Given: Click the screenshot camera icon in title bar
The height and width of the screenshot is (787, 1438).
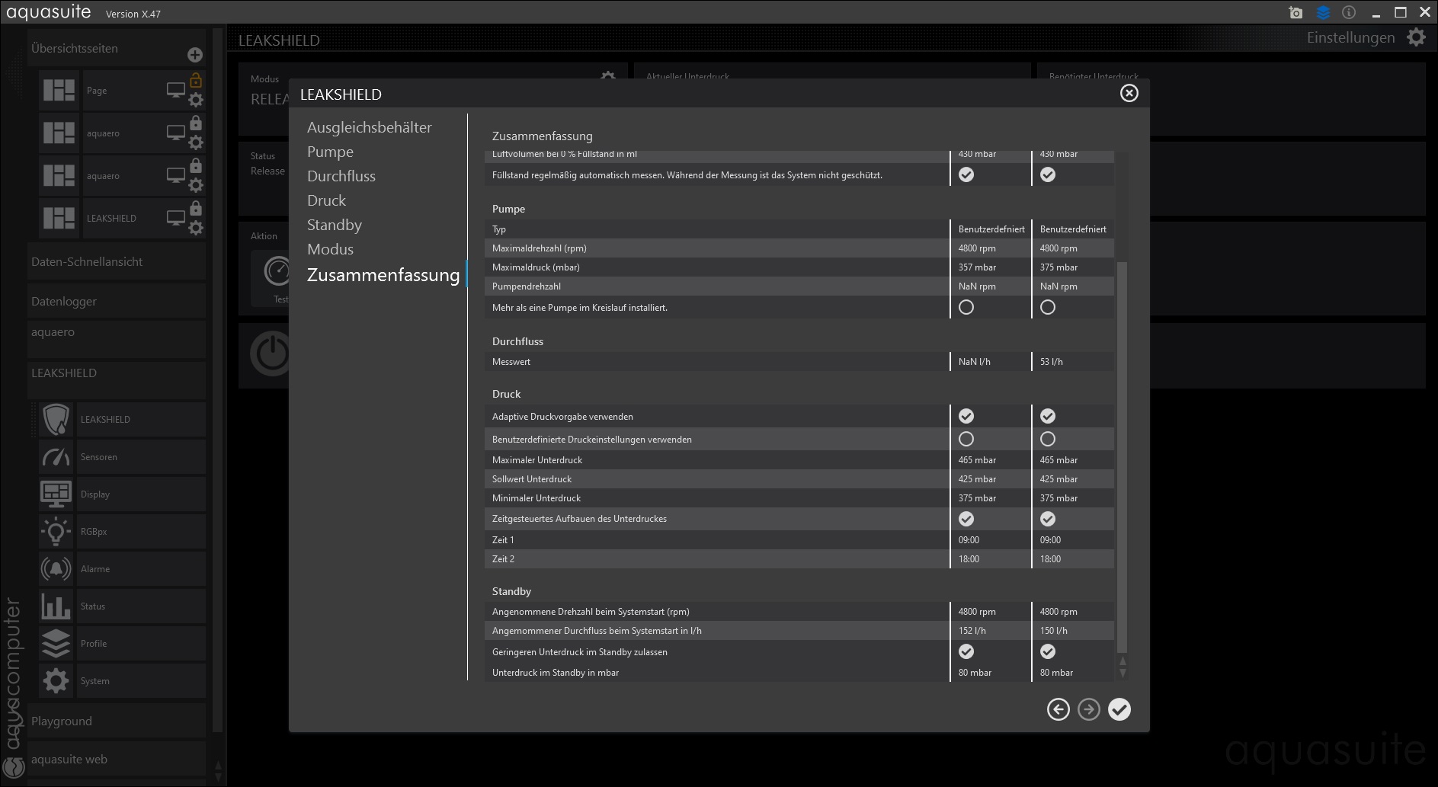Looking at the screenshot, I should coord(1295,13).
